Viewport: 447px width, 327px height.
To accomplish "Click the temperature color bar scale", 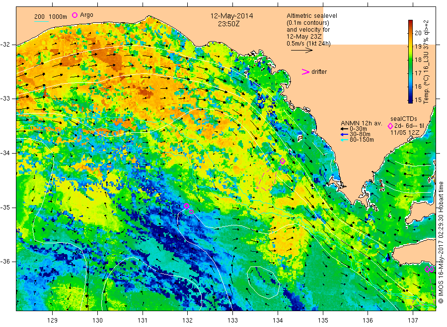I will point(411,61).
